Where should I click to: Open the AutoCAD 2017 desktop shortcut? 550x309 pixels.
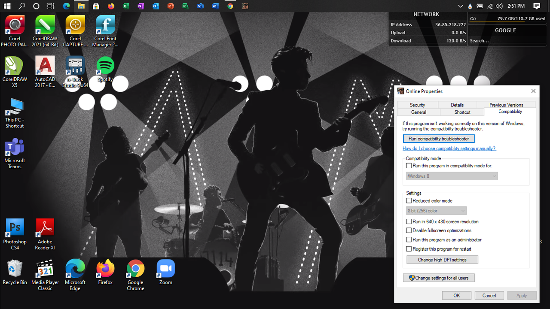45,72
